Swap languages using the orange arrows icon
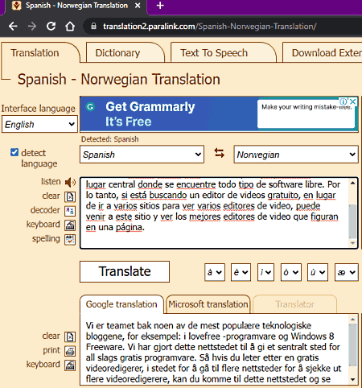Screen dimensions: 362x388 219,153
